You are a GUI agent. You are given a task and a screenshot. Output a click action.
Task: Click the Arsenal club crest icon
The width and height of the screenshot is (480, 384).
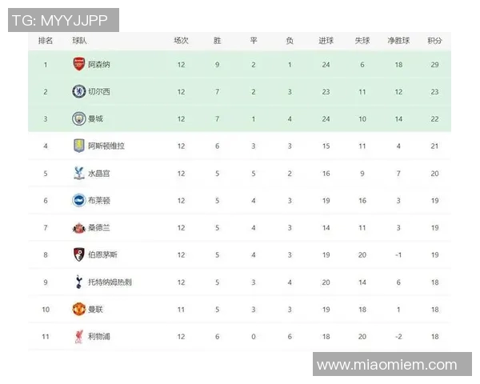[78, 65]
